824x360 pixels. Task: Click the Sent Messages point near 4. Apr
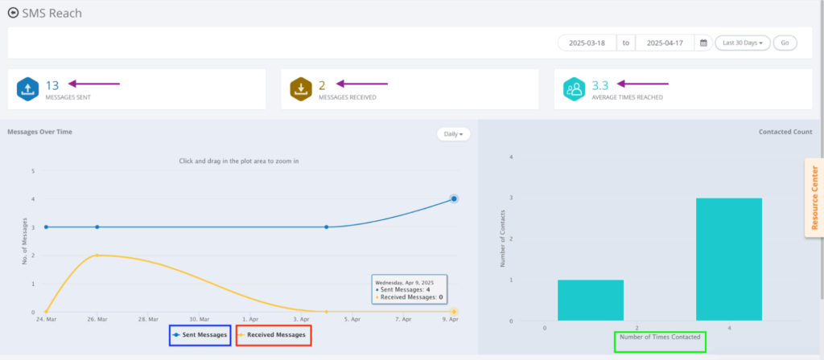tap(327, 227)
